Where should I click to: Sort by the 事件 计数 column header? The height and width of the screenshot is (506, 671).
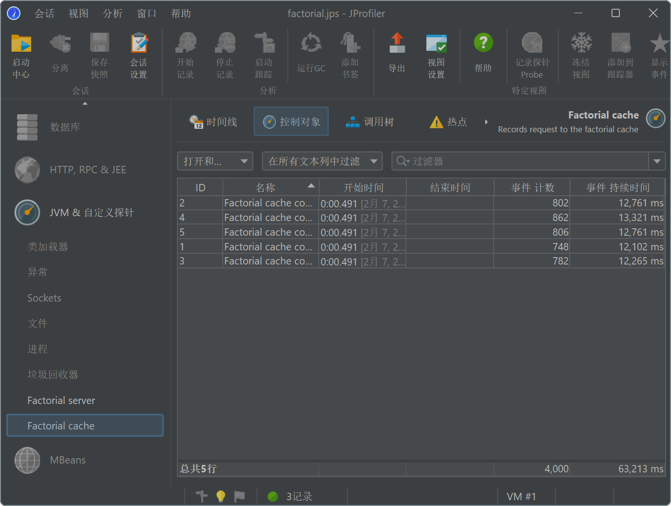[533, 187]
